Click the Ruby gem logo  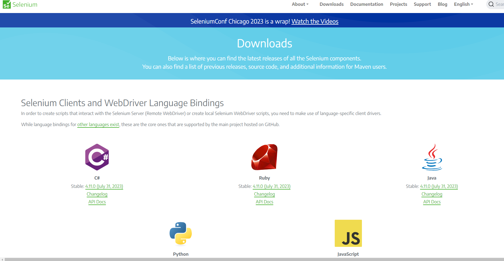point(264,157)
